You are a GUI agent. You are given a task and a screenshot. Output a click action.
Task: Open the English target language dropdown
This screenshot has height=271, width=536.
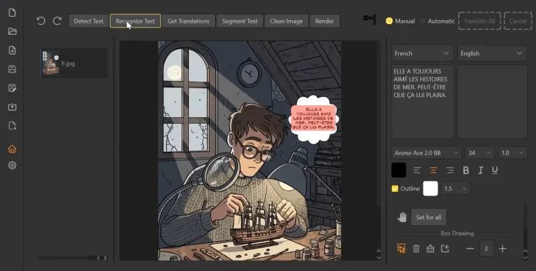pyautogui.click(x=492, y=54)
